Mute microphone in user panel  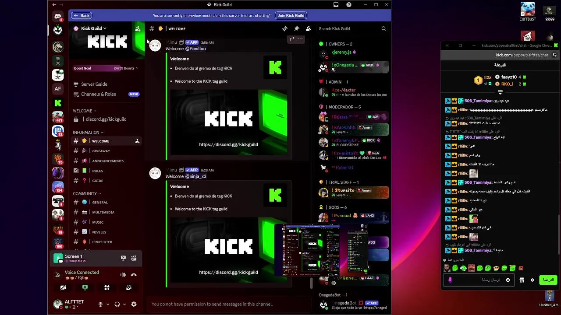[x=100, y=304]
